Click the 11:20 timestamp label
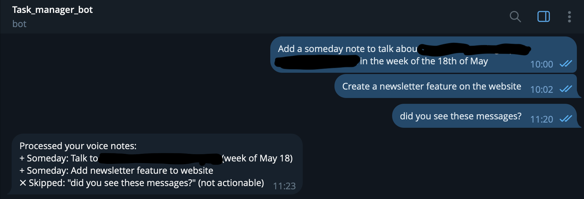584x199 pixels. pos(542,119)
